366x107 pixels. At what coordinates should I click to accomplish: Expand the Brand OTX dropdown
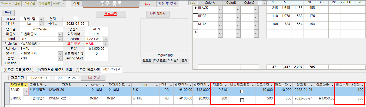click(60, 39)
